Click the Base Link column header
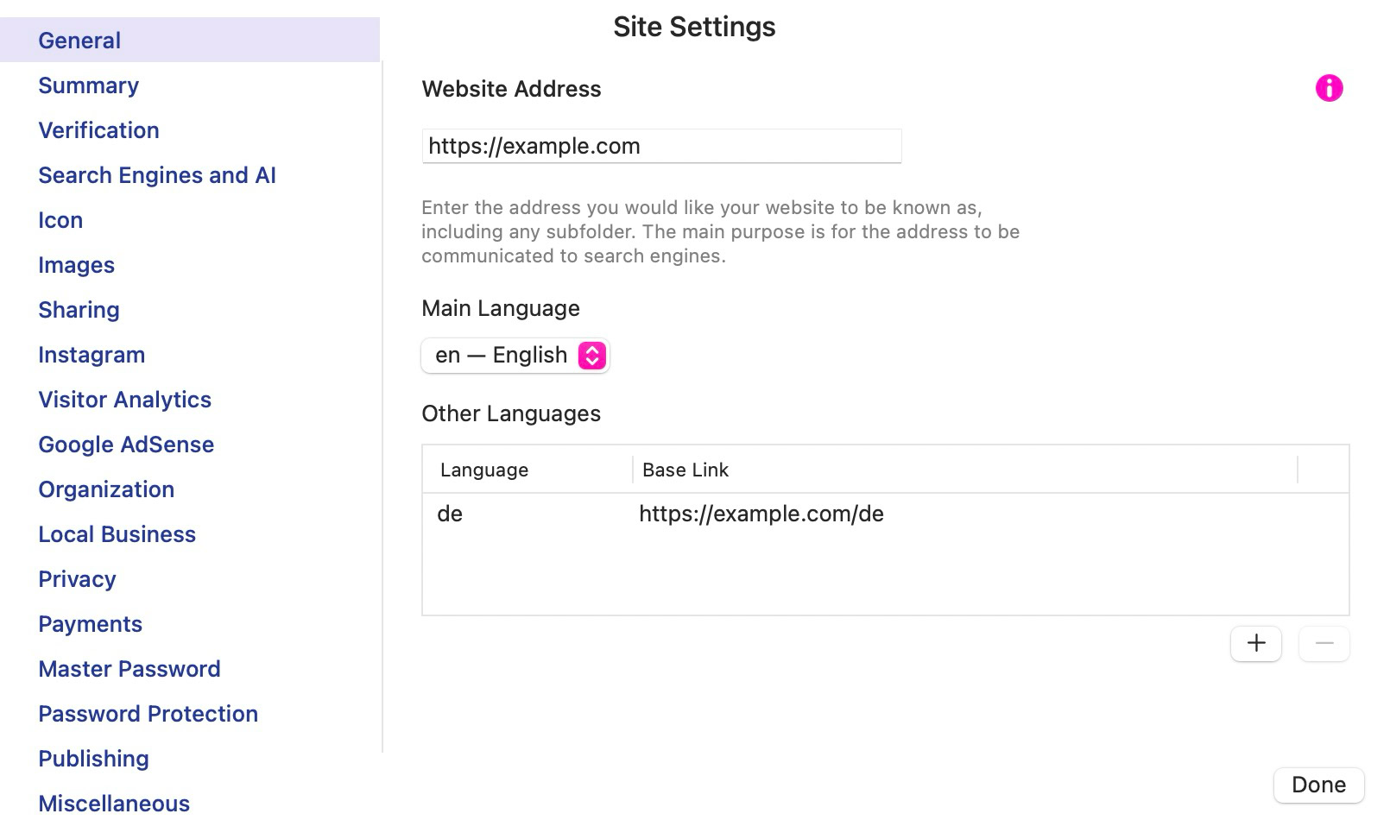1390x820 pixels. point(686,470)
